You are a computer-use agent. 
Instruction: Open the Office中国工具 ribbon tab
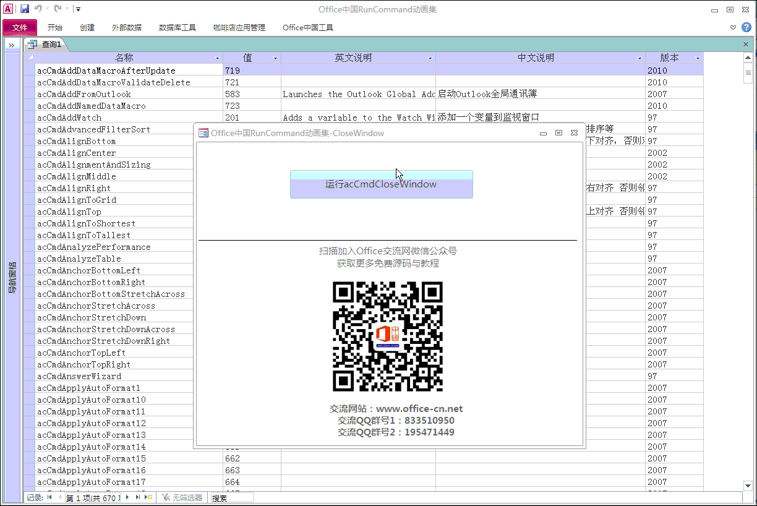[308, 27]
